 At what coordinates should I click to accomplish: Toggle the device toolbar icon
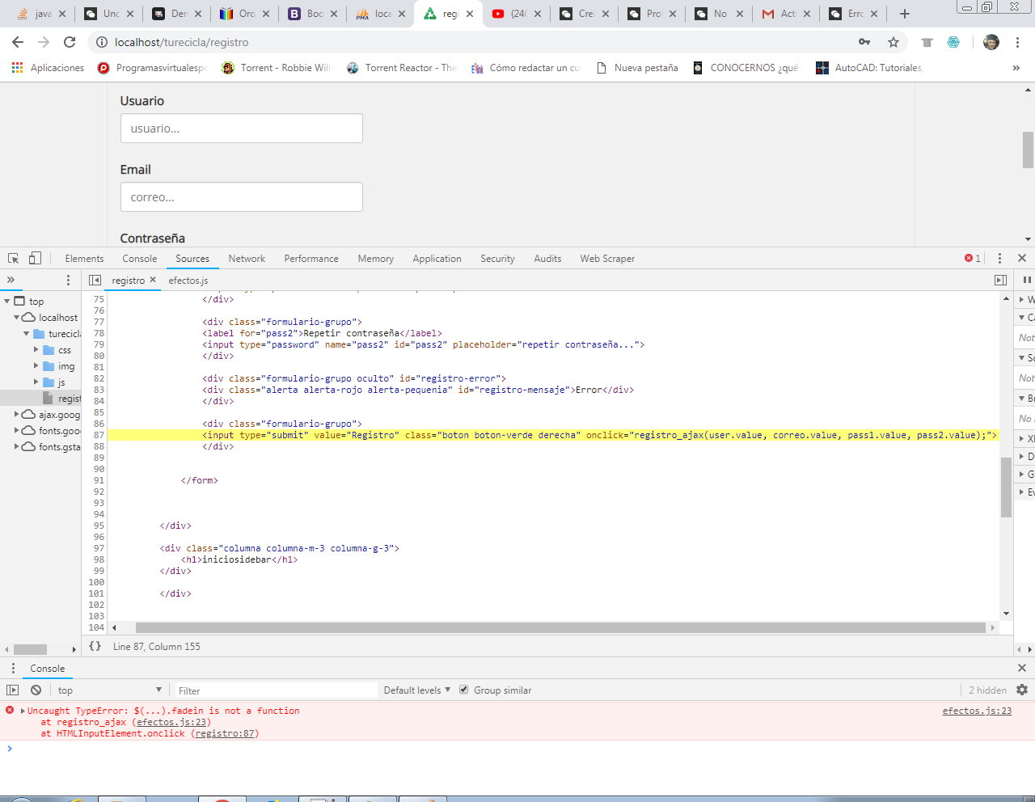(x=35, y=259)
